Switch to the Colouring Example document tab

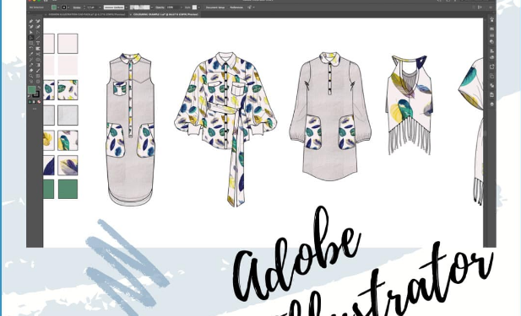pyautogui.click(x=166, y=14)
